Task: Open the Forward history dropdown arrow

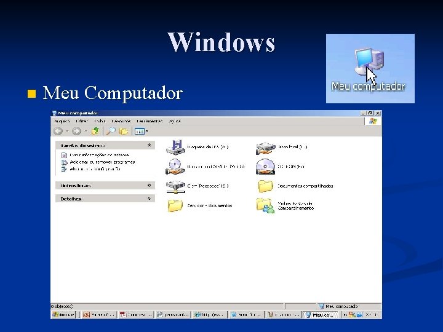Action: click(x=86, y=131)
